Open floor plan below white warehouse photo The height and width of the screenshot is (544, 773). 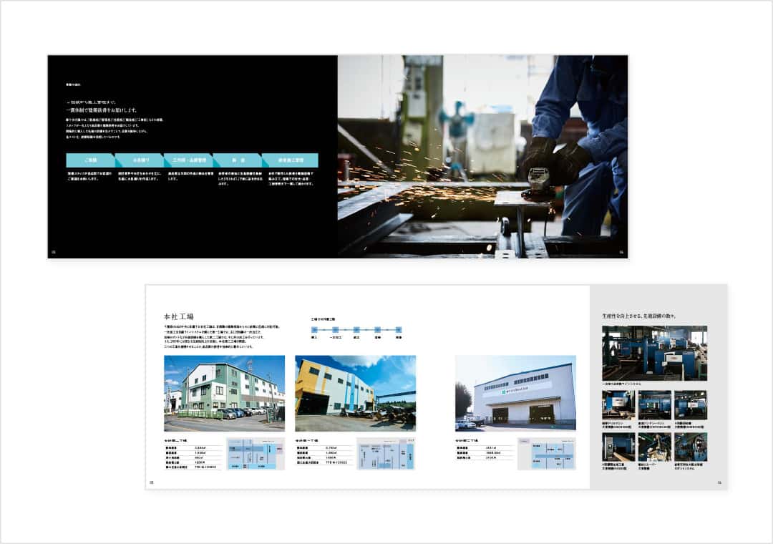[x=546, y=454]
